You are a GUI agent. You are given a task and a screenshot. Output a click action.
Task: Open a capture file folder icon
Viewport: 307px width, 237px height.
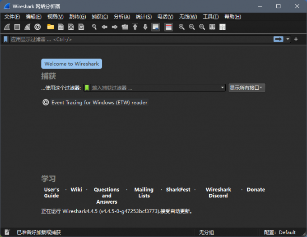(51, 27)
